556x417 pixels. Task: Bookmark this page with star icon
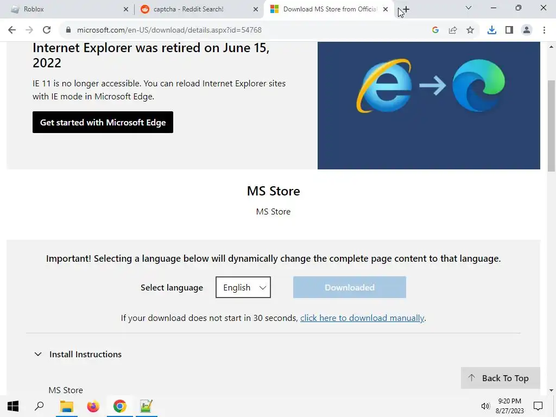pyautogui.click(x=470, y=30)
